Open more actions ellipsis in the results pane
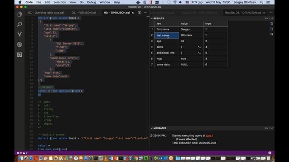This screenshot has height=162, width=289. point(271,13)
